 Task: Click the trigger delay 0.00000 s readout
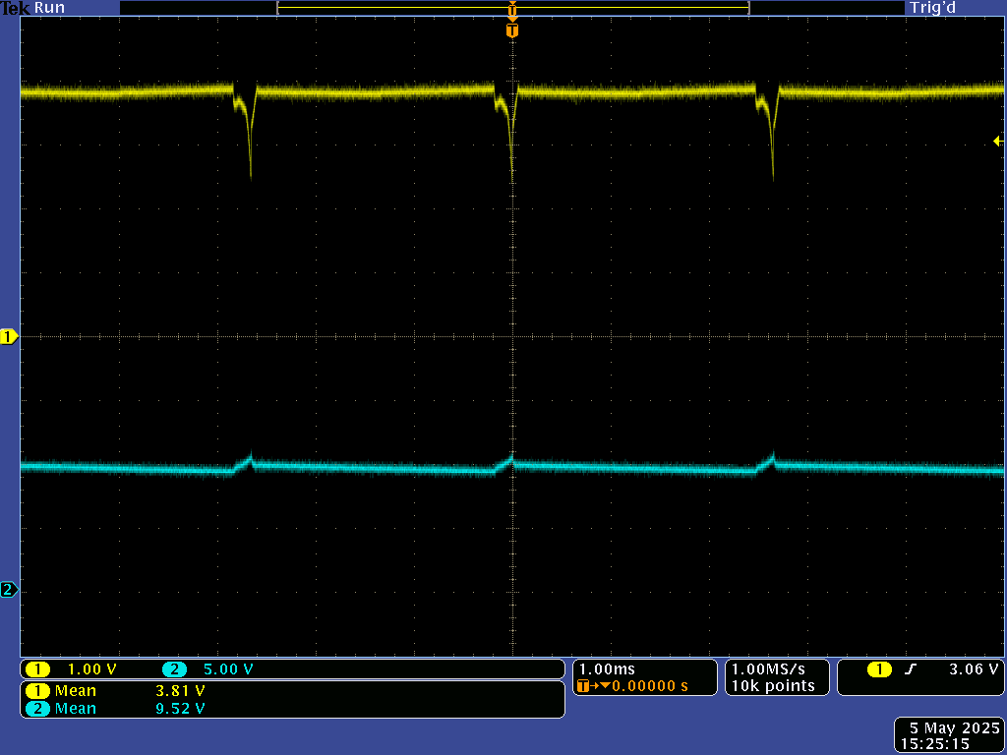(x=649, y=685)
